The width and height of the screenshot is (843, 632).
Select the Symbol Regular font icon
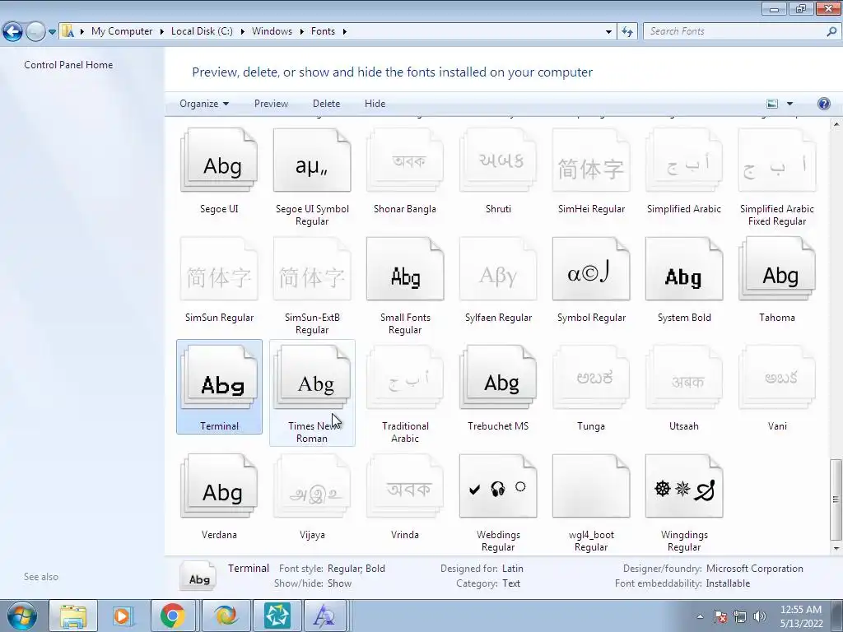click(x=591, y=269)
